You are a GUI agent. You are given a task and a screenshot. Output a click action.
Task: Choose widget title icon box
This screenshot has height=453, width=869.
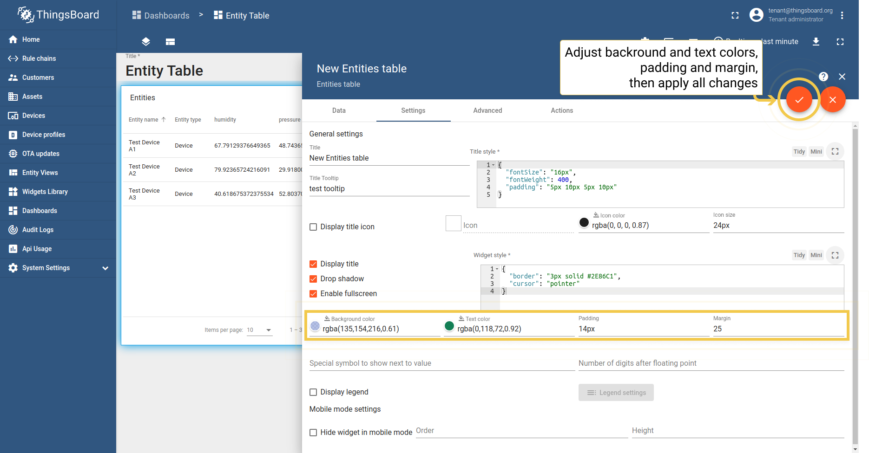point(454,223)
